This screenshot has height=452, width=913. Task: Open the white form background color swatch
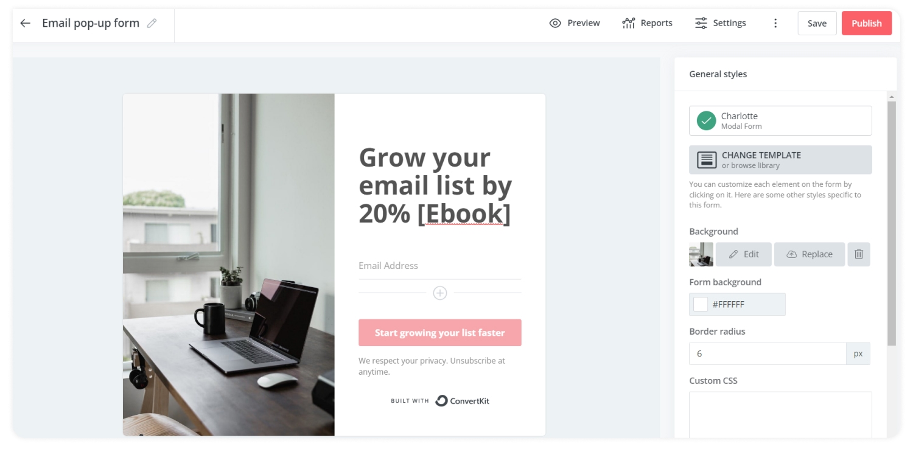click(701, 304)
